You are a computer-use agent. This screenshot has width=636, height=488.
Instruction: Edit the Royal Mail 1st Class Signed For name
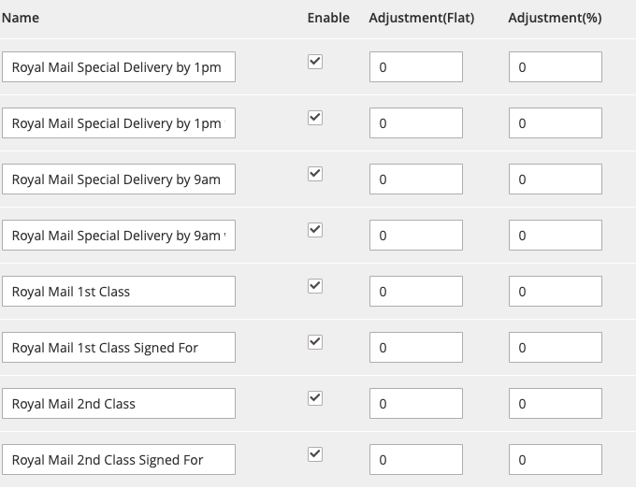(x=118, y=348)
